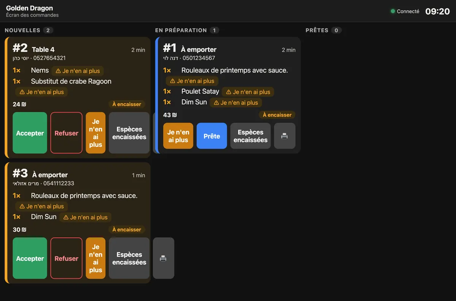Select the Nouvelles column header

click(22, 30)
